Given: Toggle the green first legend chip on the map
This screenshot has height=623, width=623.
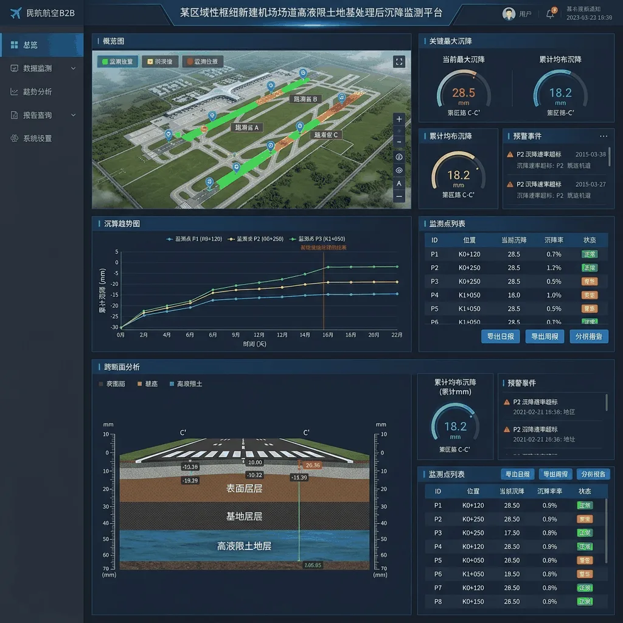Looking at the screenshot, I should click(117, 61).
